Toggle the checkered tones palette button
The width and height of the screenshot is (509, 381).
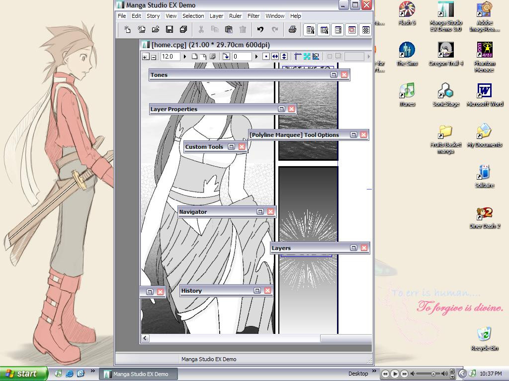[x=366, y=30]
